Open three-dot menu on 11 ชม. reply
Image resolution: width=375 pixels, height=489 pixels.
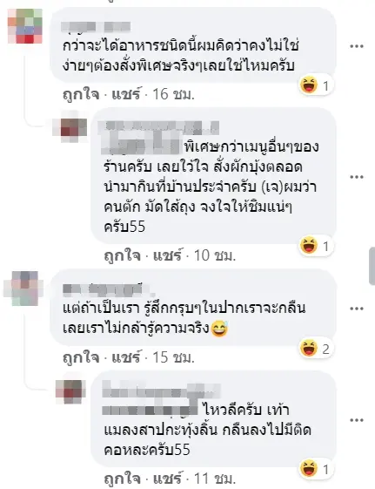(357, 420)
